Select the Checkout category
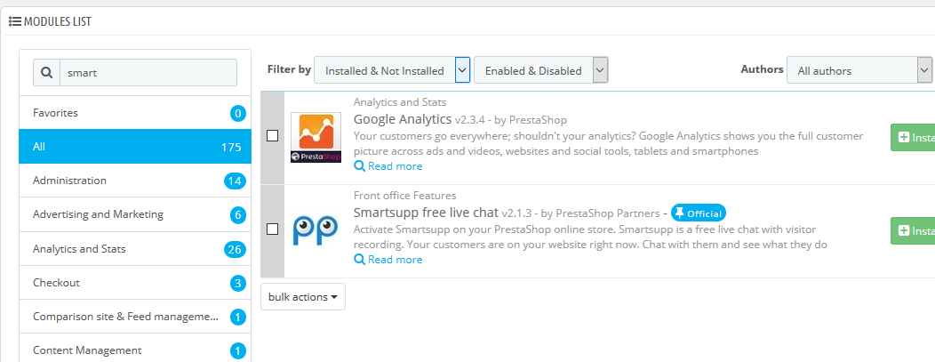The width and height of the screenshot is (935, 362). (x=135, y=283)
